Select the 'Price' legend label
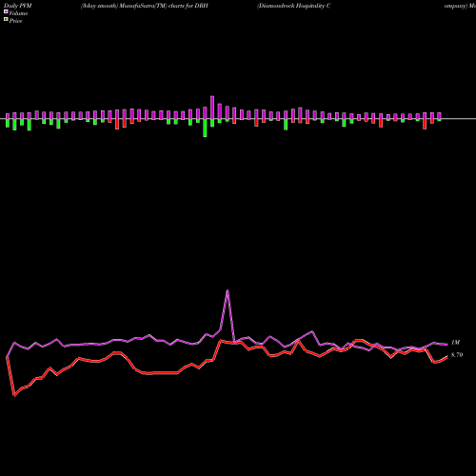476x476 pixels. click(x=15, y=21)
